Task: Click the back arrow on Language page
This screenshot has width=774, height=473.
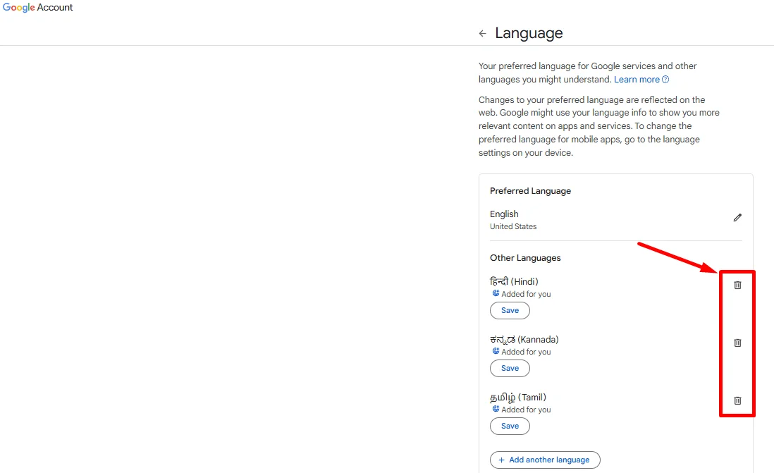Action: 482,33
